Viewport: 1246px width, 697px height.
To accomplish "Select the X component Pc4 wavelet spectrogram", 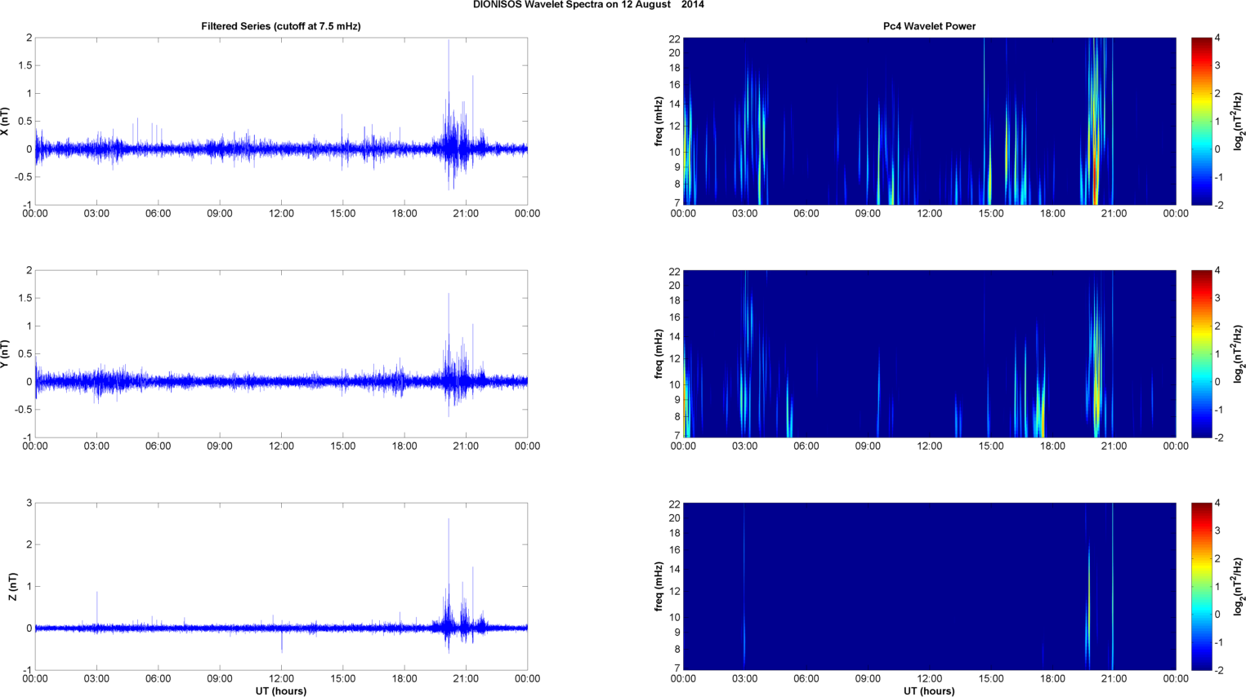I will click(929, 121).
